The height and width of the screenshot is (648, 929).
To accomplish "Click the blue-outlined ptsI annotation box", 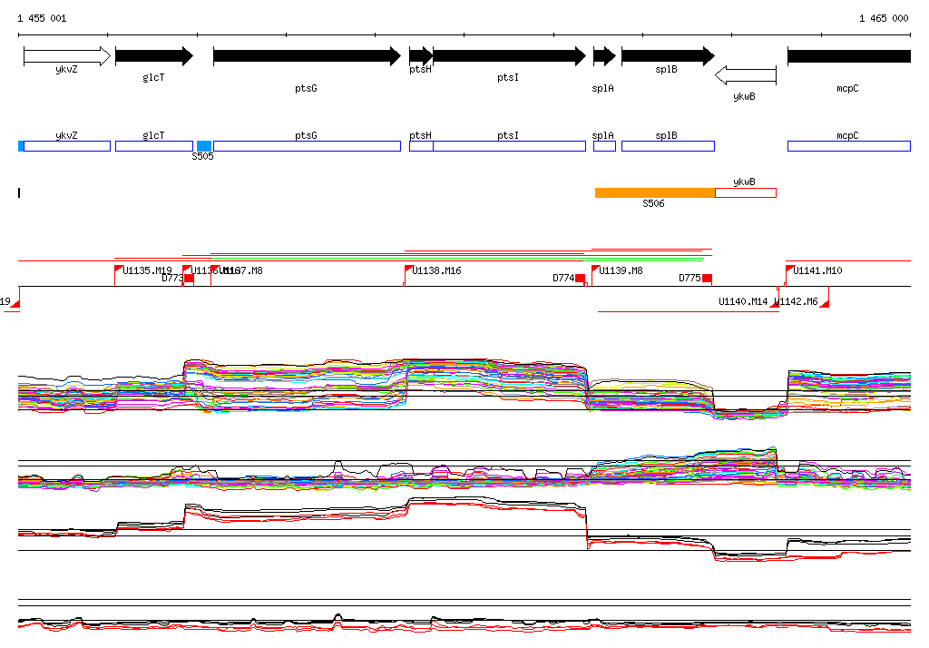I will click(x=510, y=146).
